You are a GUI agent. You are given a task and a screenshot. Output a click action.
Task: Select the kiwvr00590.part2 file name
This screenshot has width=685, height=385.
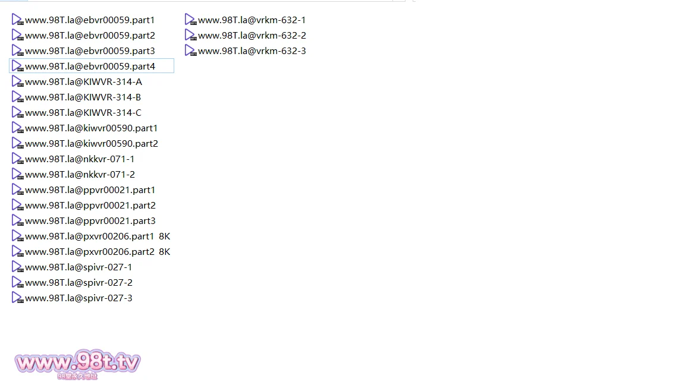tap(92, 144)
